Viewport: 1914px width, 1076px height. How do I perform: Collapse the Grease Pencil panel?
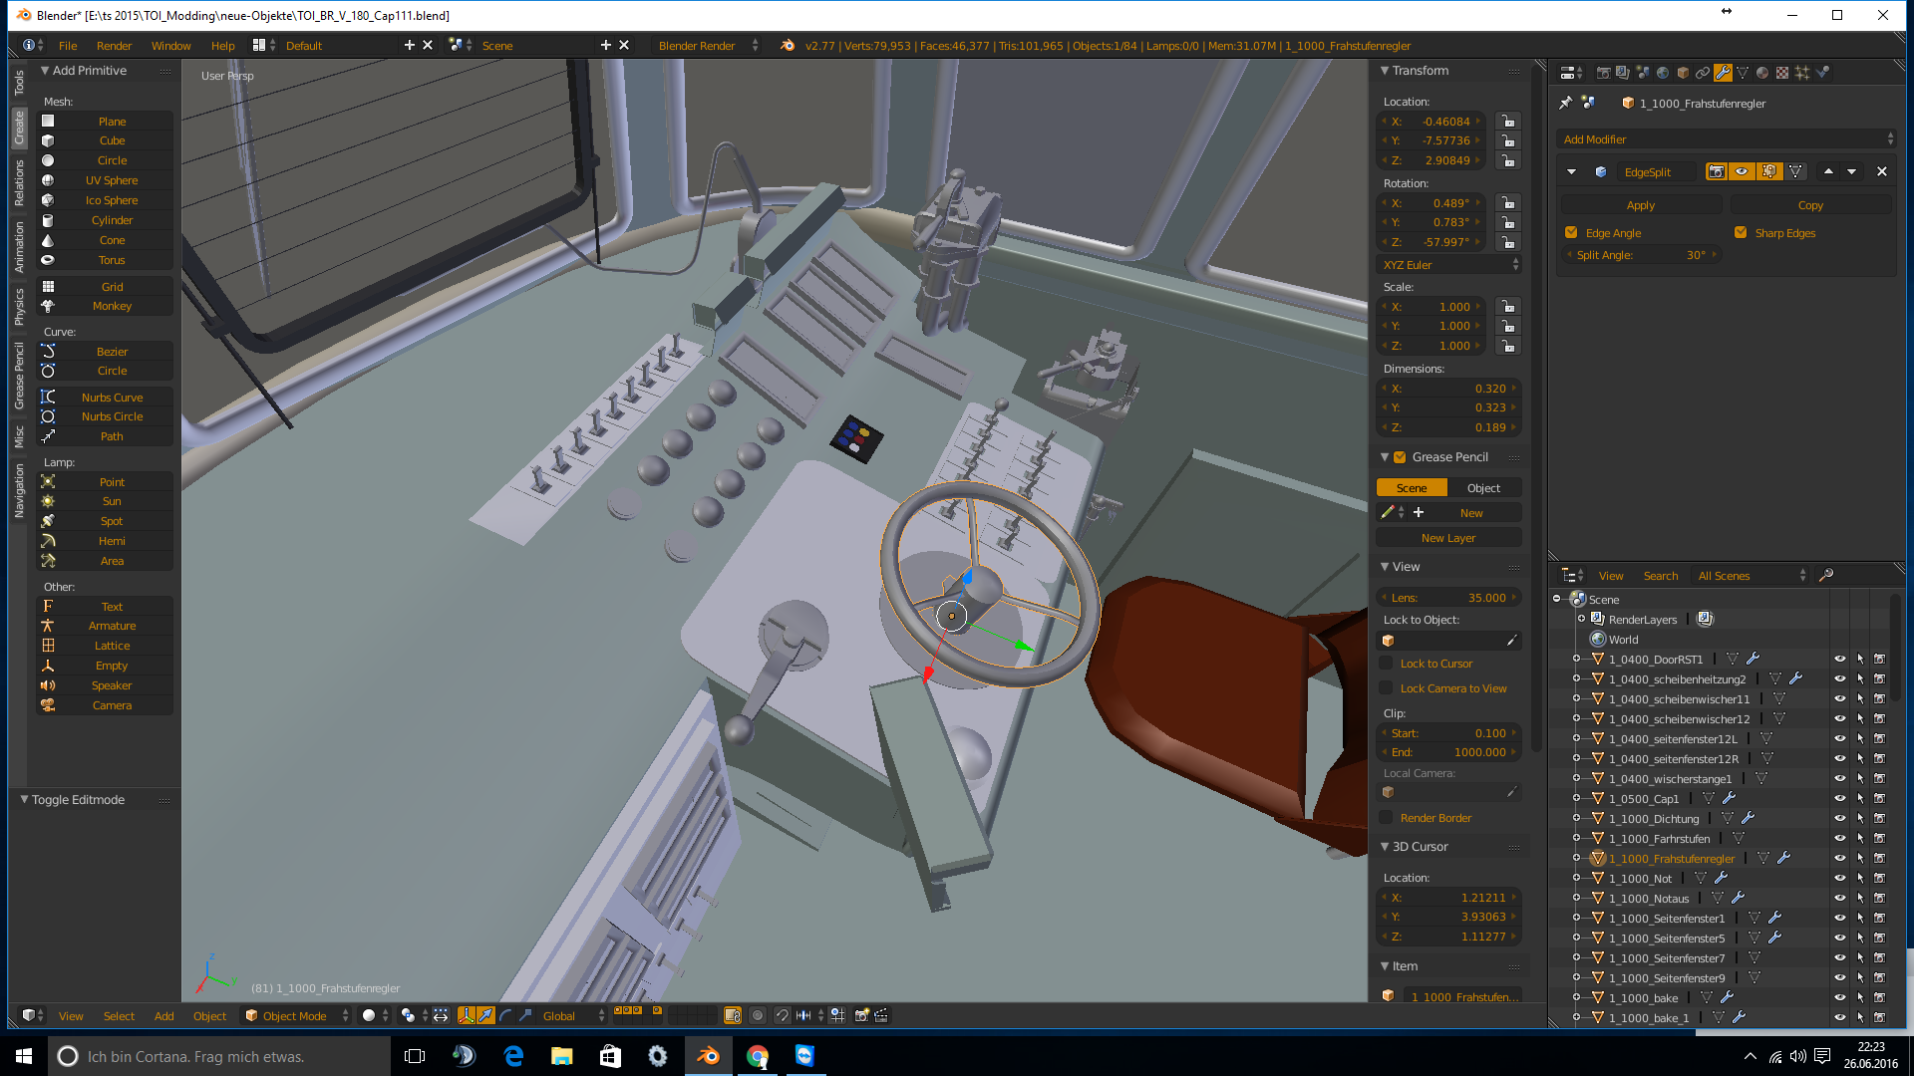(1385, 457)
